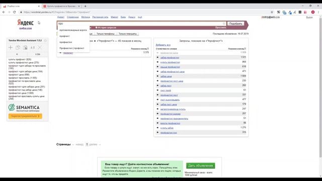Switch to the Только телефоны tab
The width and height of the screenshot is (322, 181).
[105, 34]
